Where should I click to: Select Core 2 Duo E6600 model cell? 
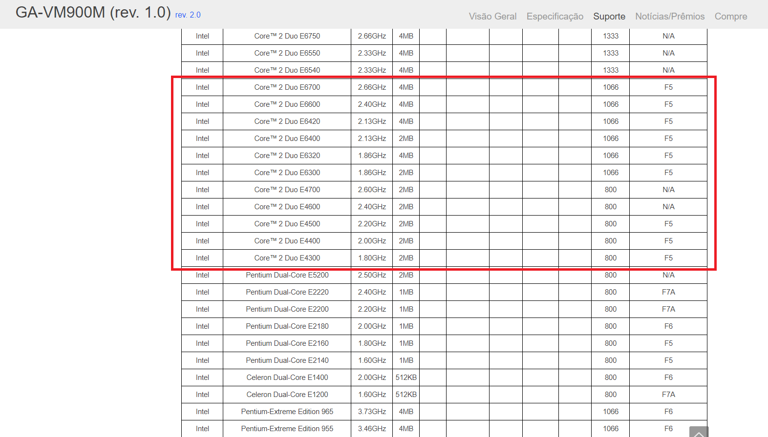pyautogui.click(x=287, y=104)
